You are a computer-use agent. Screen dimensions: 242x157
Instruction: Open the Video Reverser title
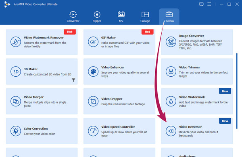(x=190, y=127)
